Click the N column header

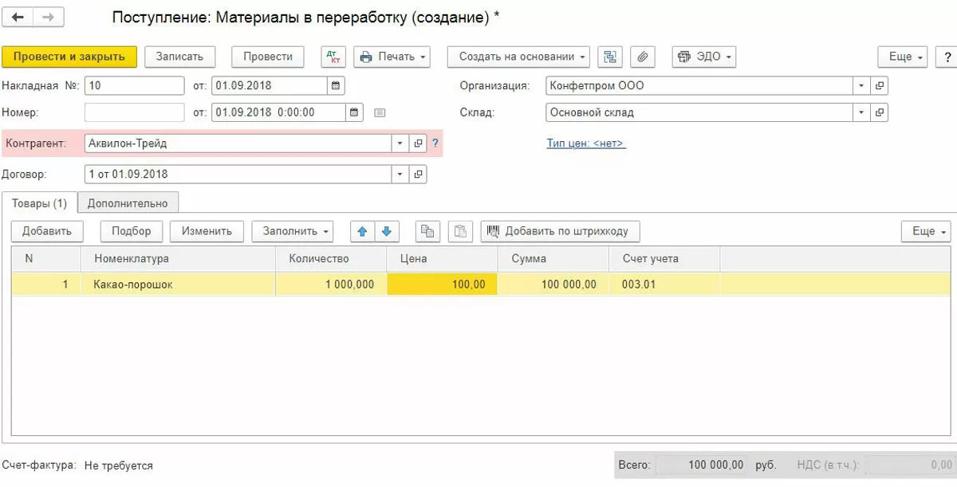click(46, 258)
